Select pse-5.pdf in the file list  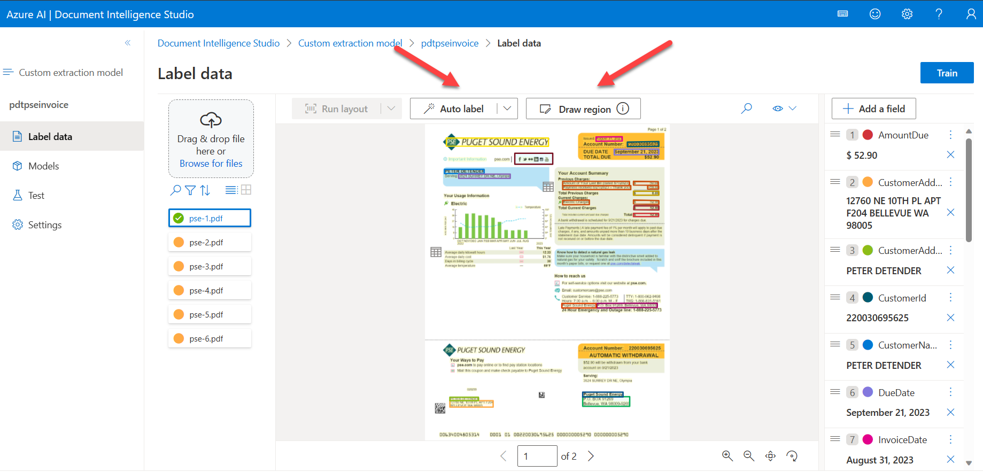210,314
